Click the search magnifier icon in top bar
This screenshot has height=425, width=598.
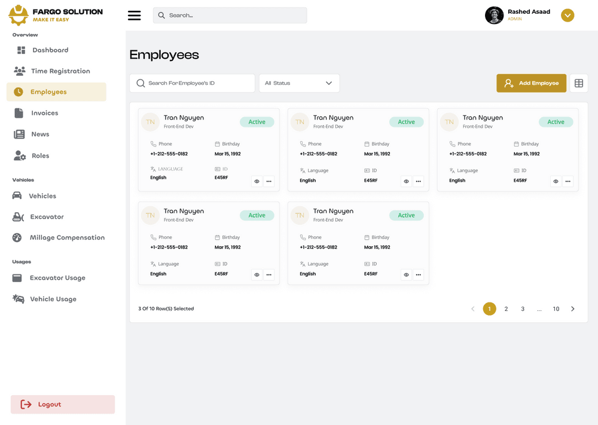161,16
